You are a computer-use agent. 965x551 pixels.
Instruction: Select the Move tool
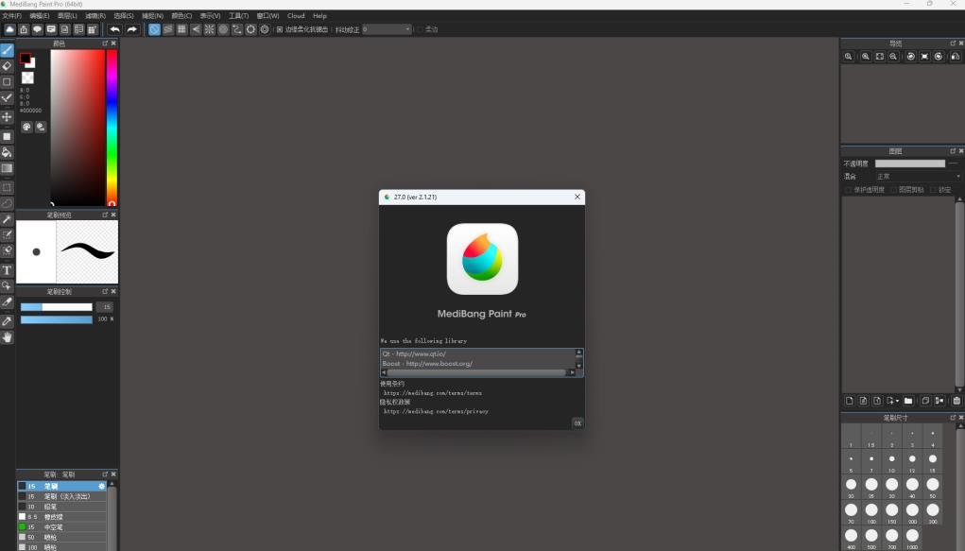pos(7,116)
